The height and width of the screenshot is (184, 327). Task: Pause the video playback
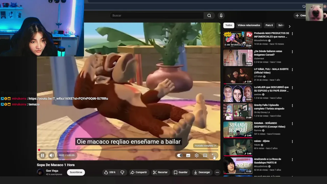point(42,155)
